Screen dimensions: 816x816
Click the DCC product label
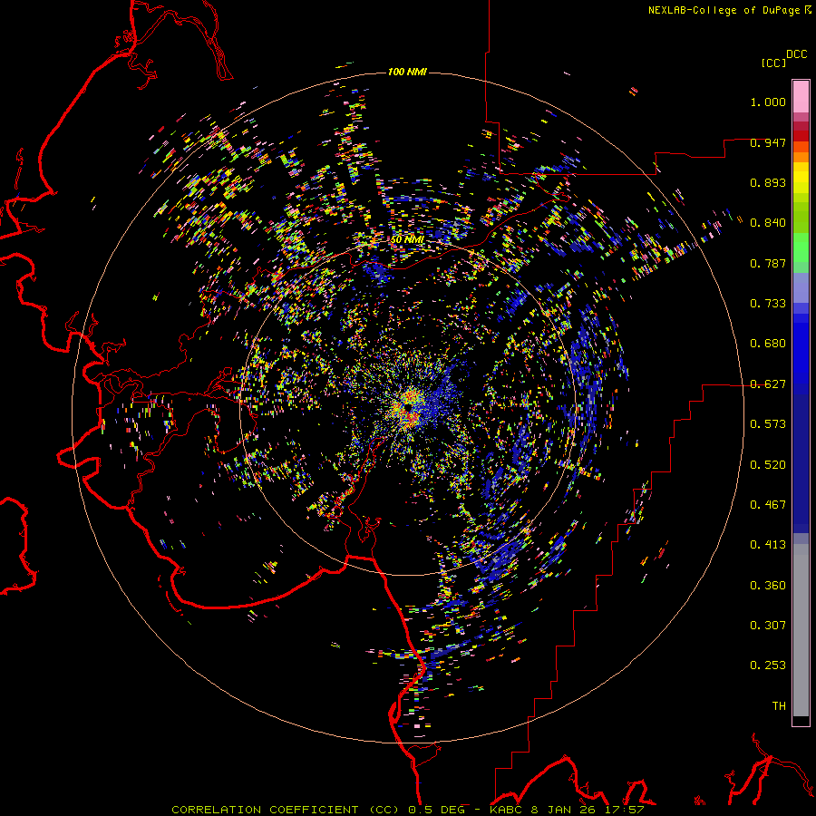[797, 54]
